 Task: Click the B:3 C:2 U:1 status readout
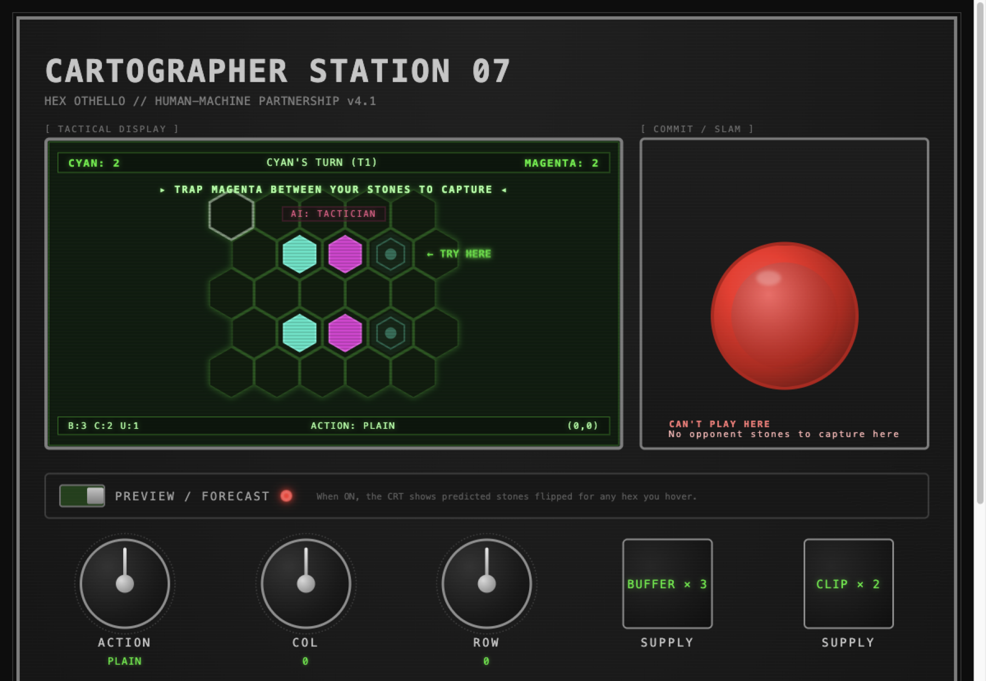tap(104, 426)
